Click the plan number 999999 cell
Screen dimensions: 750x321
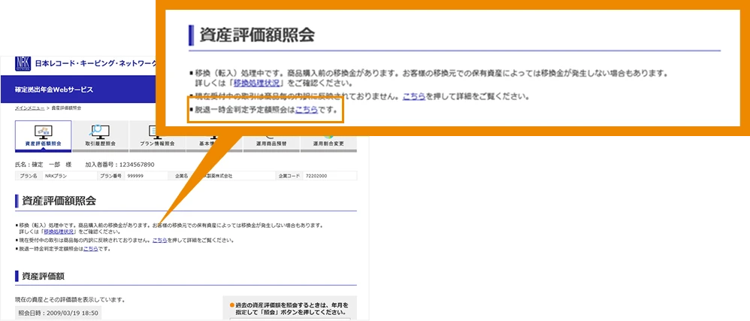(145, 176)
